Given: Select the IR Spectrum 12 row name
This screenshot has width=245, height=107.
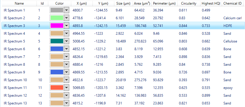Looking at the screenshot, I should click(x=15, y=96).
